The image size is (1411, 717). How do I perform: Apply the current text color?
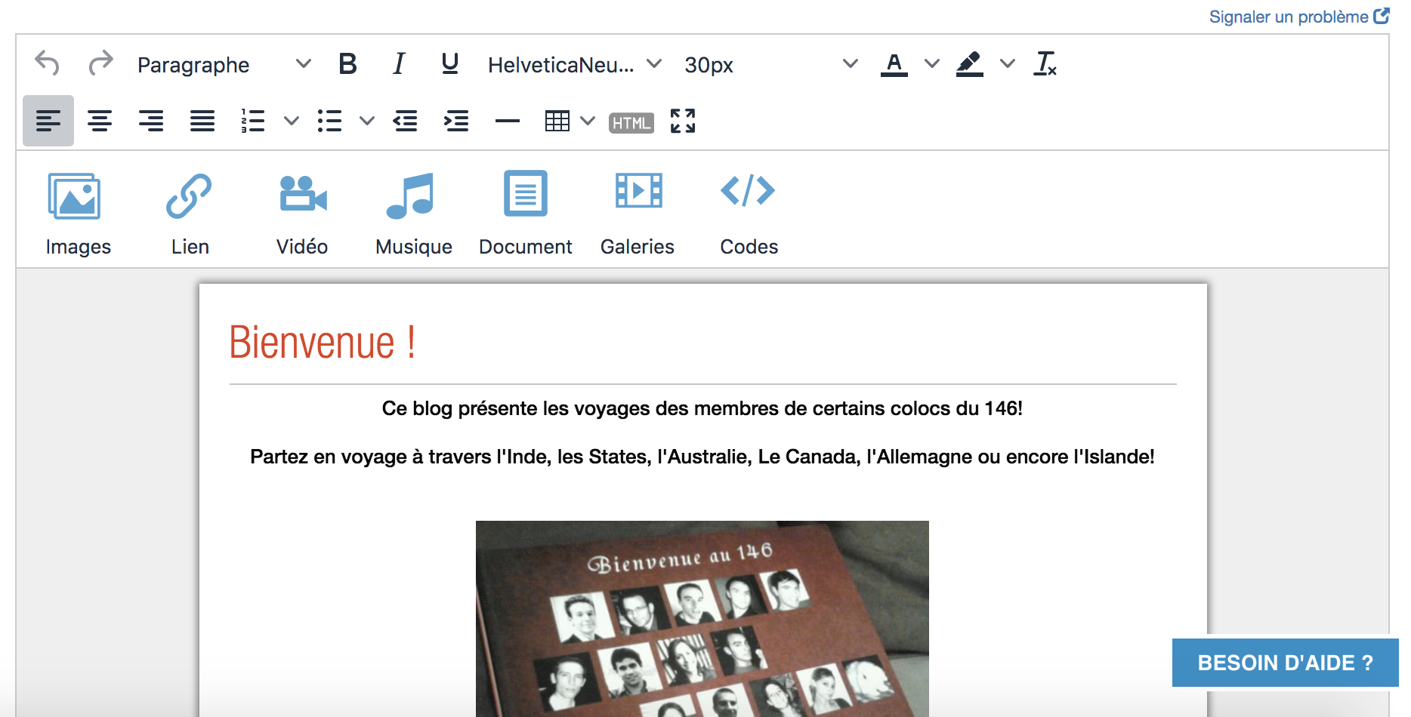(894, 64)
